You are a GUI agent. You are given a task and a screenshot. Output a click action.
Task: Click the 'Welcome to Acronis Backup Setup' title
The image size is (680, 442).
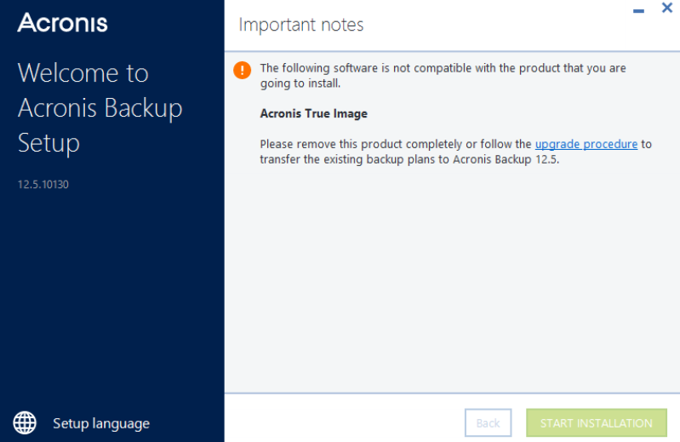[x=100, y=107]
